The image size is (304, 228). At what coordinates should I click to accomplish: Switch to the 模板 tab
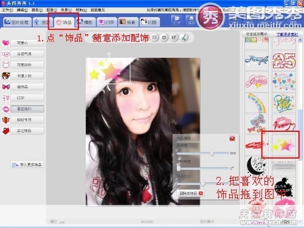[86, 22]
